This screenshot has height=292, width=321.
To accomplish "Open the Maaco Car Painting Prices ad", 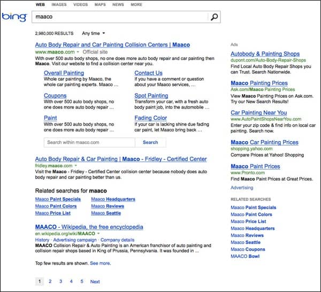I will coord(264,142).
